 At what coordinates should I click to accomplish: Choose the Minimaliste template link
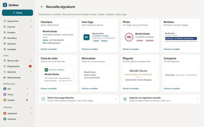(x=90, y=89)
